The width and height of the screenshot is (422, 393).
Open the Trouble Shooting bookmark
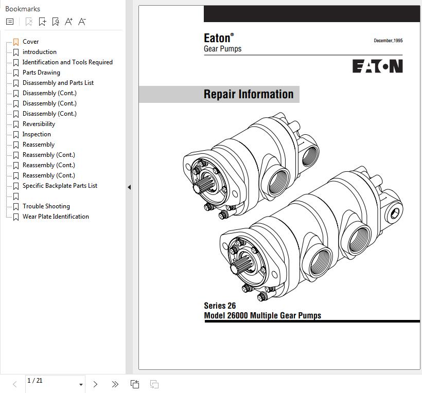point(46,206)
